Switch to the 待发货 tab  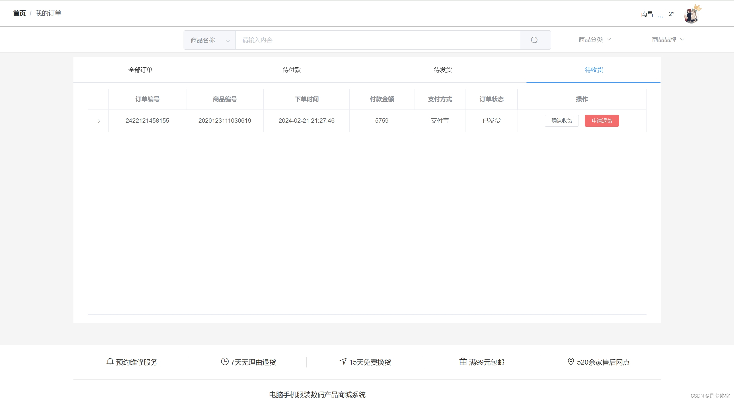[x=443, y=70]
